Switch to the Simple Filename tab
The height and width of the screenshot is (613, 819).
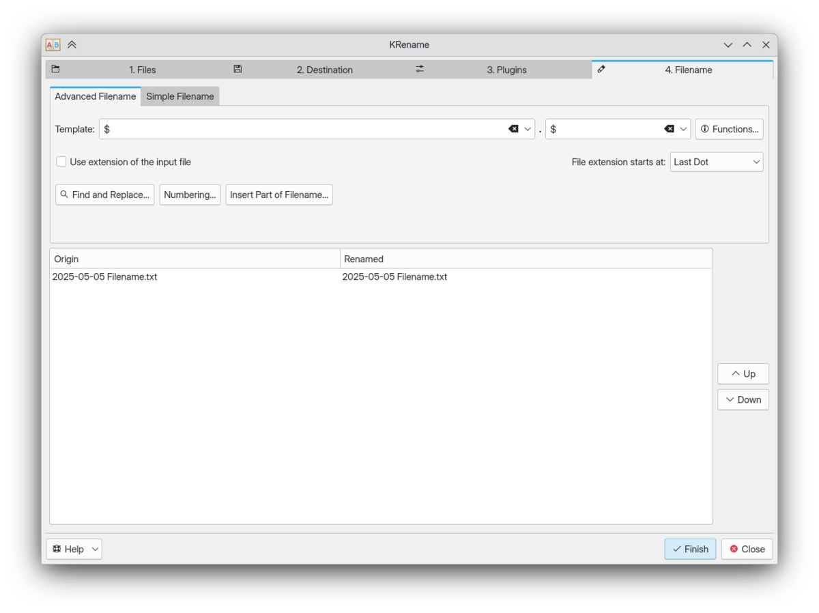tap(180, 96)
